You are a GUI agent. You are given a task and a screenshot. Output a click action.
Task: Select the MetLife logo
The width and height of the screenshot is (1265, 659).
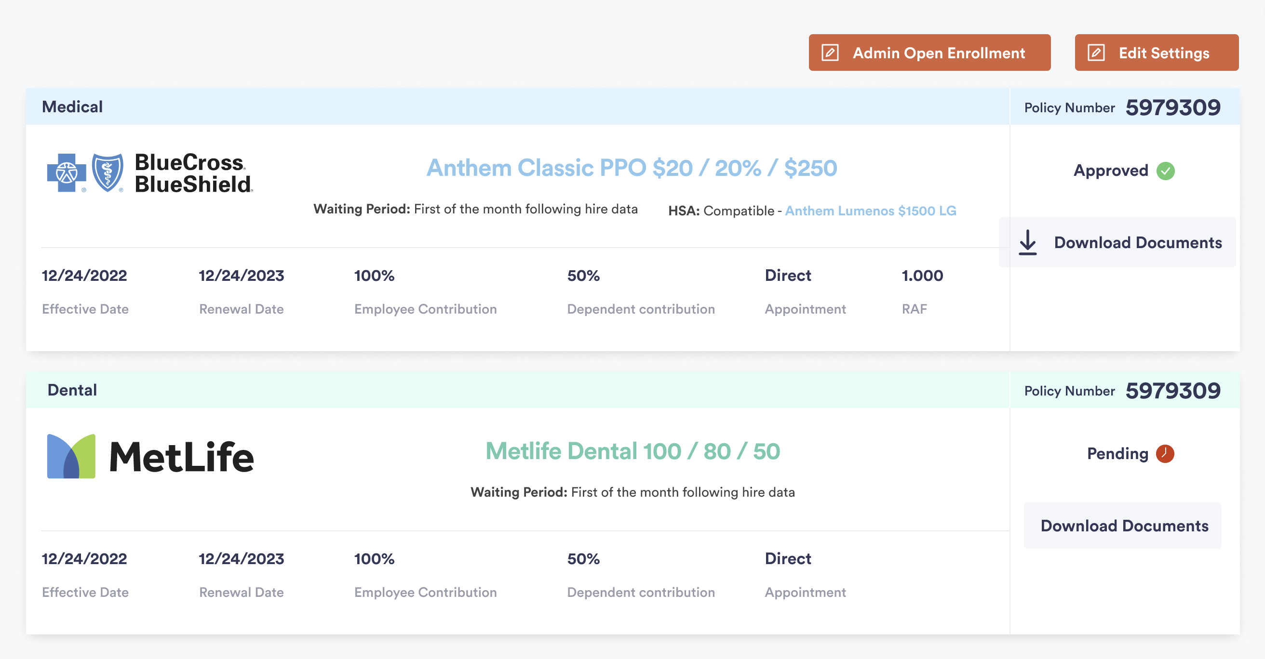[150, 455]
